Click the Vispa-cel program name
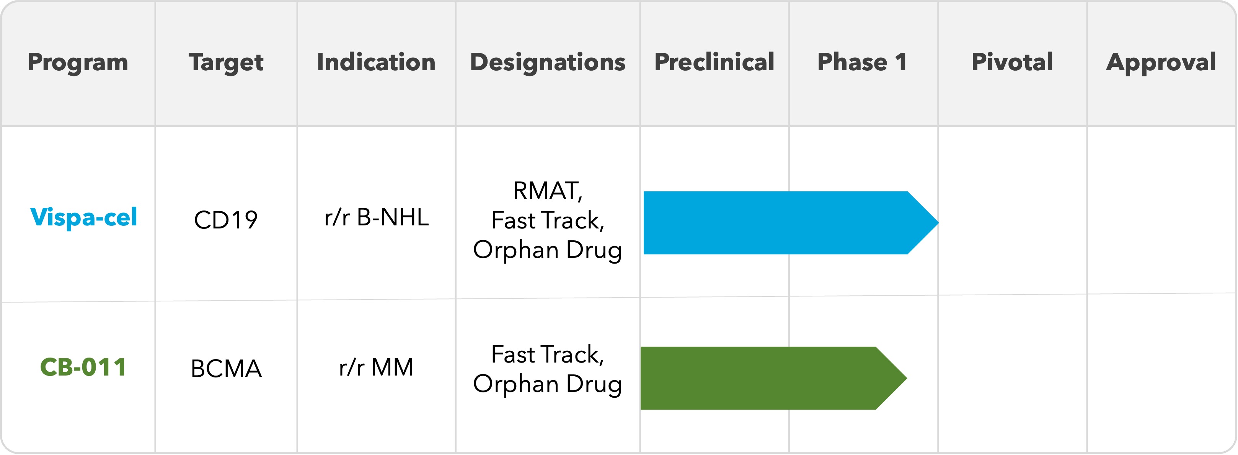 (x=84, y=217)
